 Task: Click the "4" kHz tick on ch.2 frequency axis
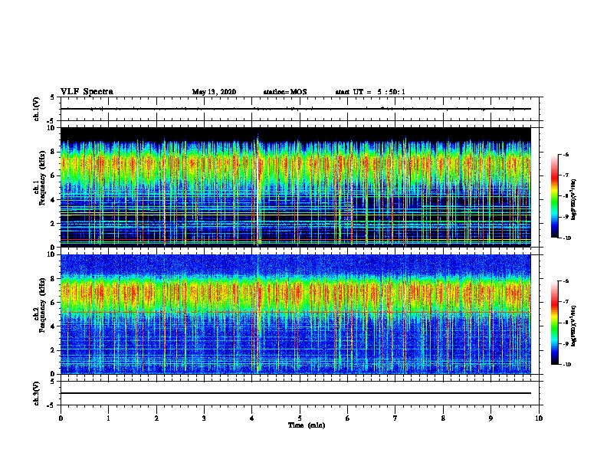54,326
